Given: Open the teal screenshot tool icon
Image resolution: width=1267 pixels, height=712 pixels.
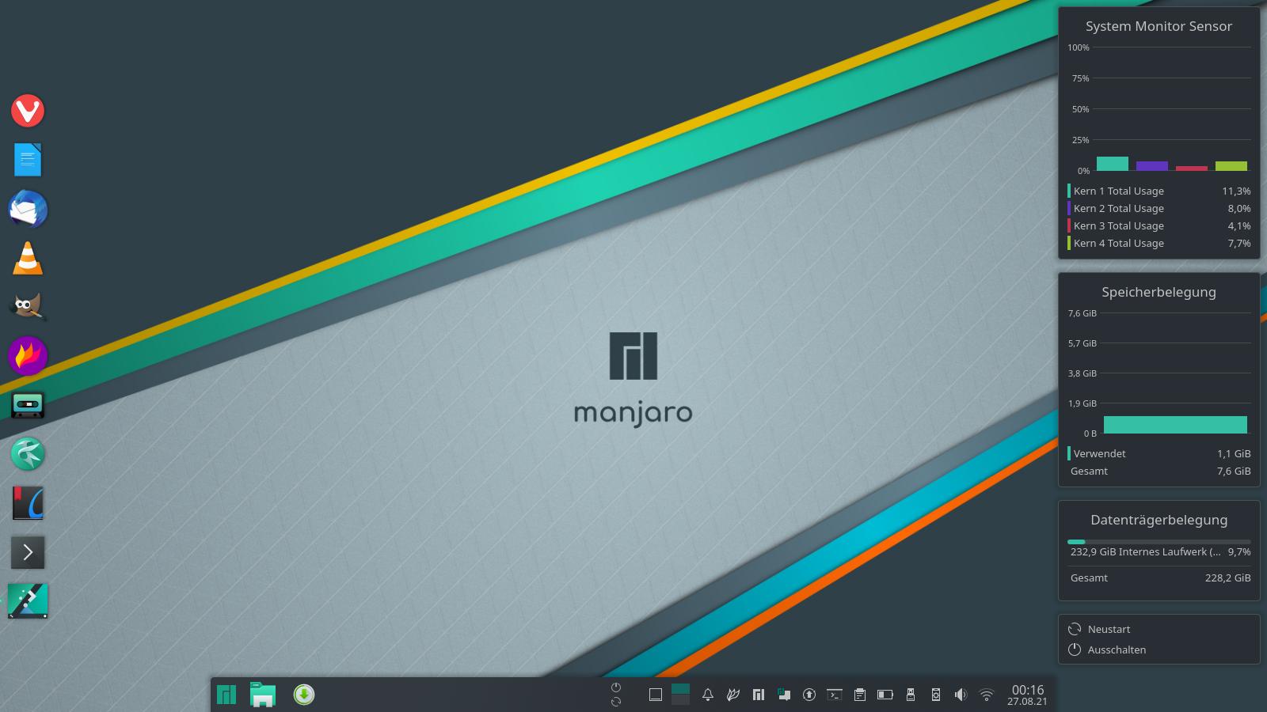Looking at the screenshot, I should click(28, 601).
